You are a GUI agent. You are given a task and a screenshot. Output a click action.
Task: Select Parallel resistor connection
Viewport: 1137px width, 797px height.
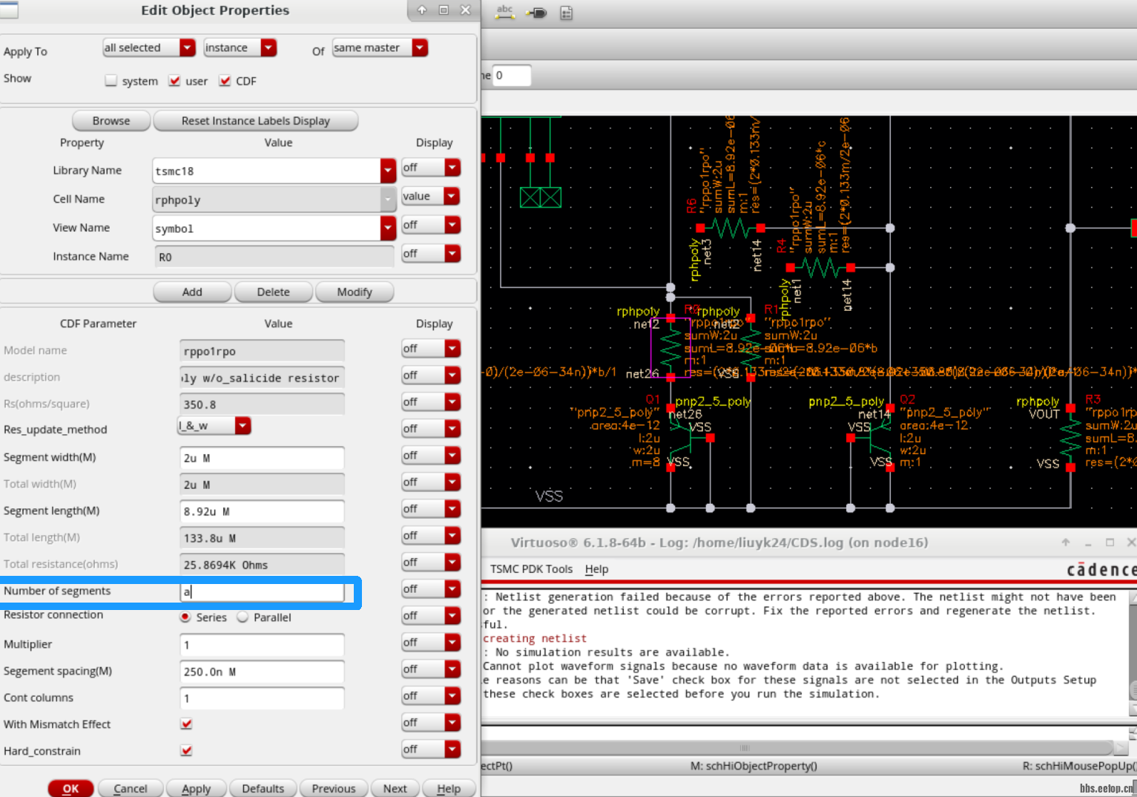(243, 617)
